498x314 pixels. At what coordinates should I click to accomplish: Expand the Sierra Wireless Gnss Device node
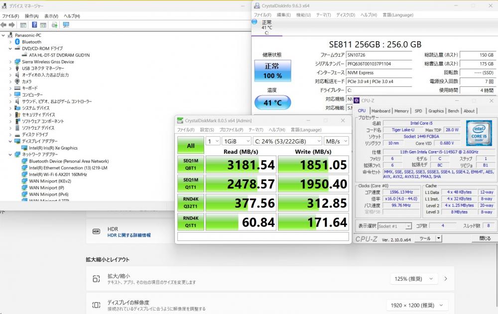point(10,62)
